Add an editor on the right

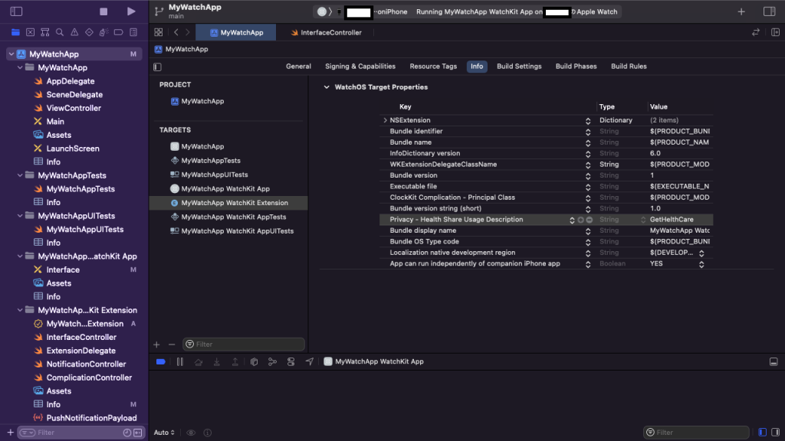(x=775, y=32)
